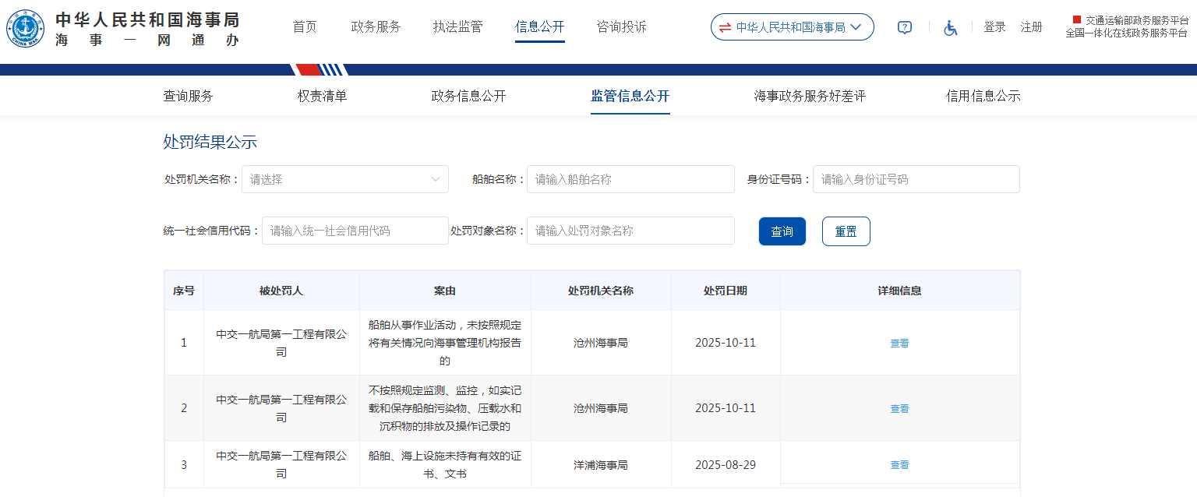Open the 政务服务 menu

click(376, 27)
